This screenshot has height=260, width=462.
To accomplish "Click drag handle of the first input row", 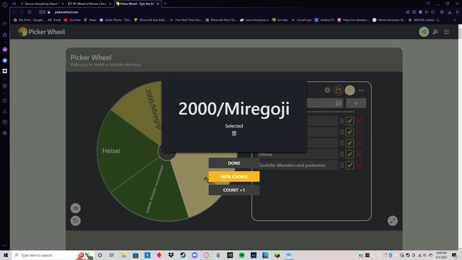I will [342, 121].
